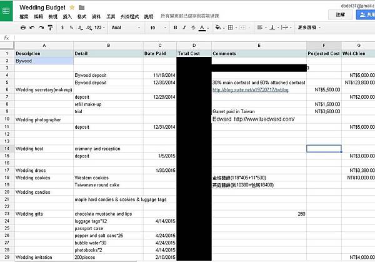375x262 pixels.
Task: Click the date 11/19/2014 cell
Action: coord(160,75)
